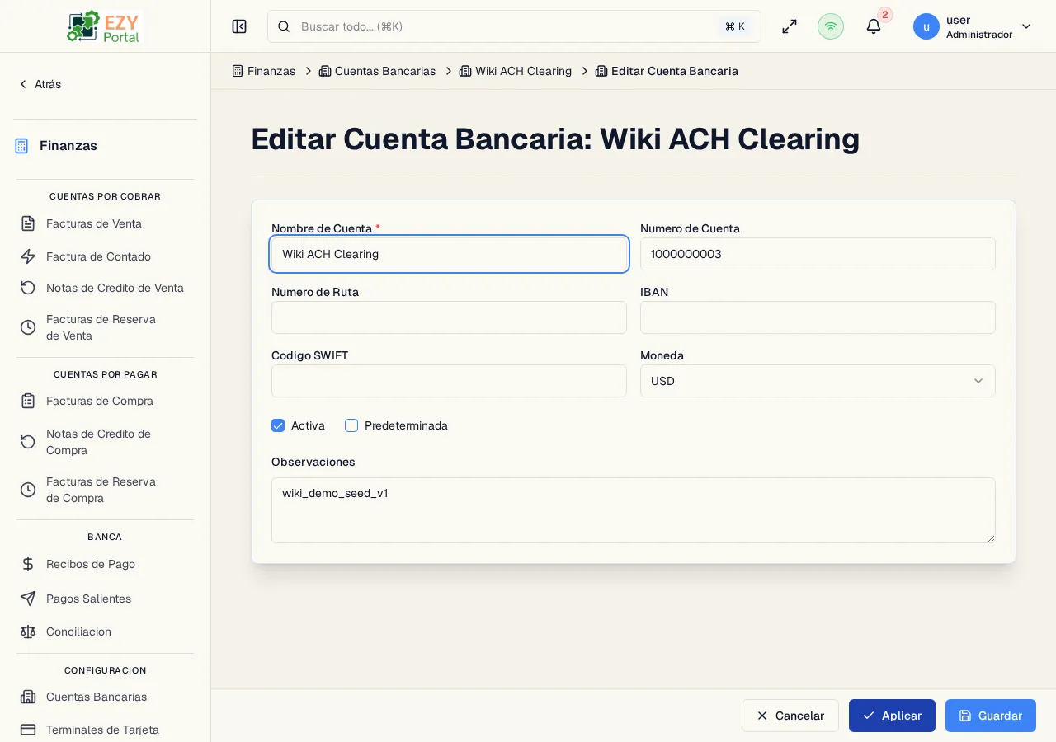The image size is (1056, 742).
Task: Click the Notas de Credito de Venta icon
Action: [28, 288]
